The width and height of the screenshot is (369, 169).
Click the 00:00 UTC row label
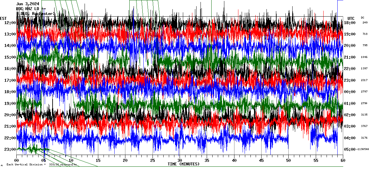pos(350,92)
